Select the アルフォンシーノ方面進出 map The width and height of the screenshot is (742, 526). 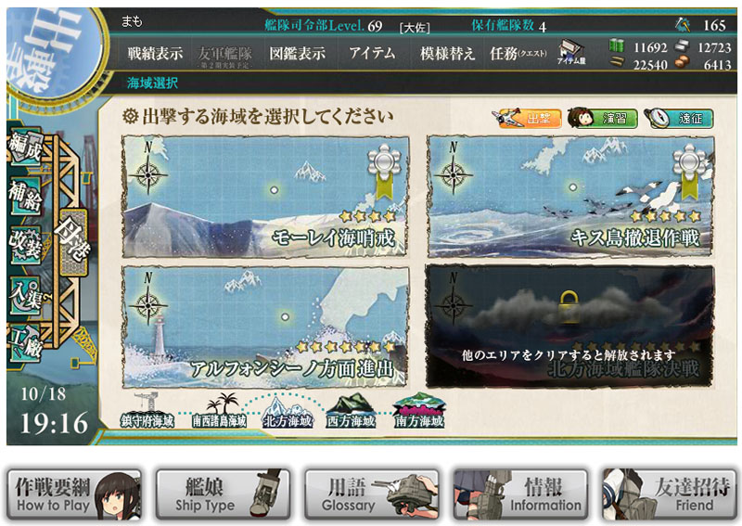265,327
